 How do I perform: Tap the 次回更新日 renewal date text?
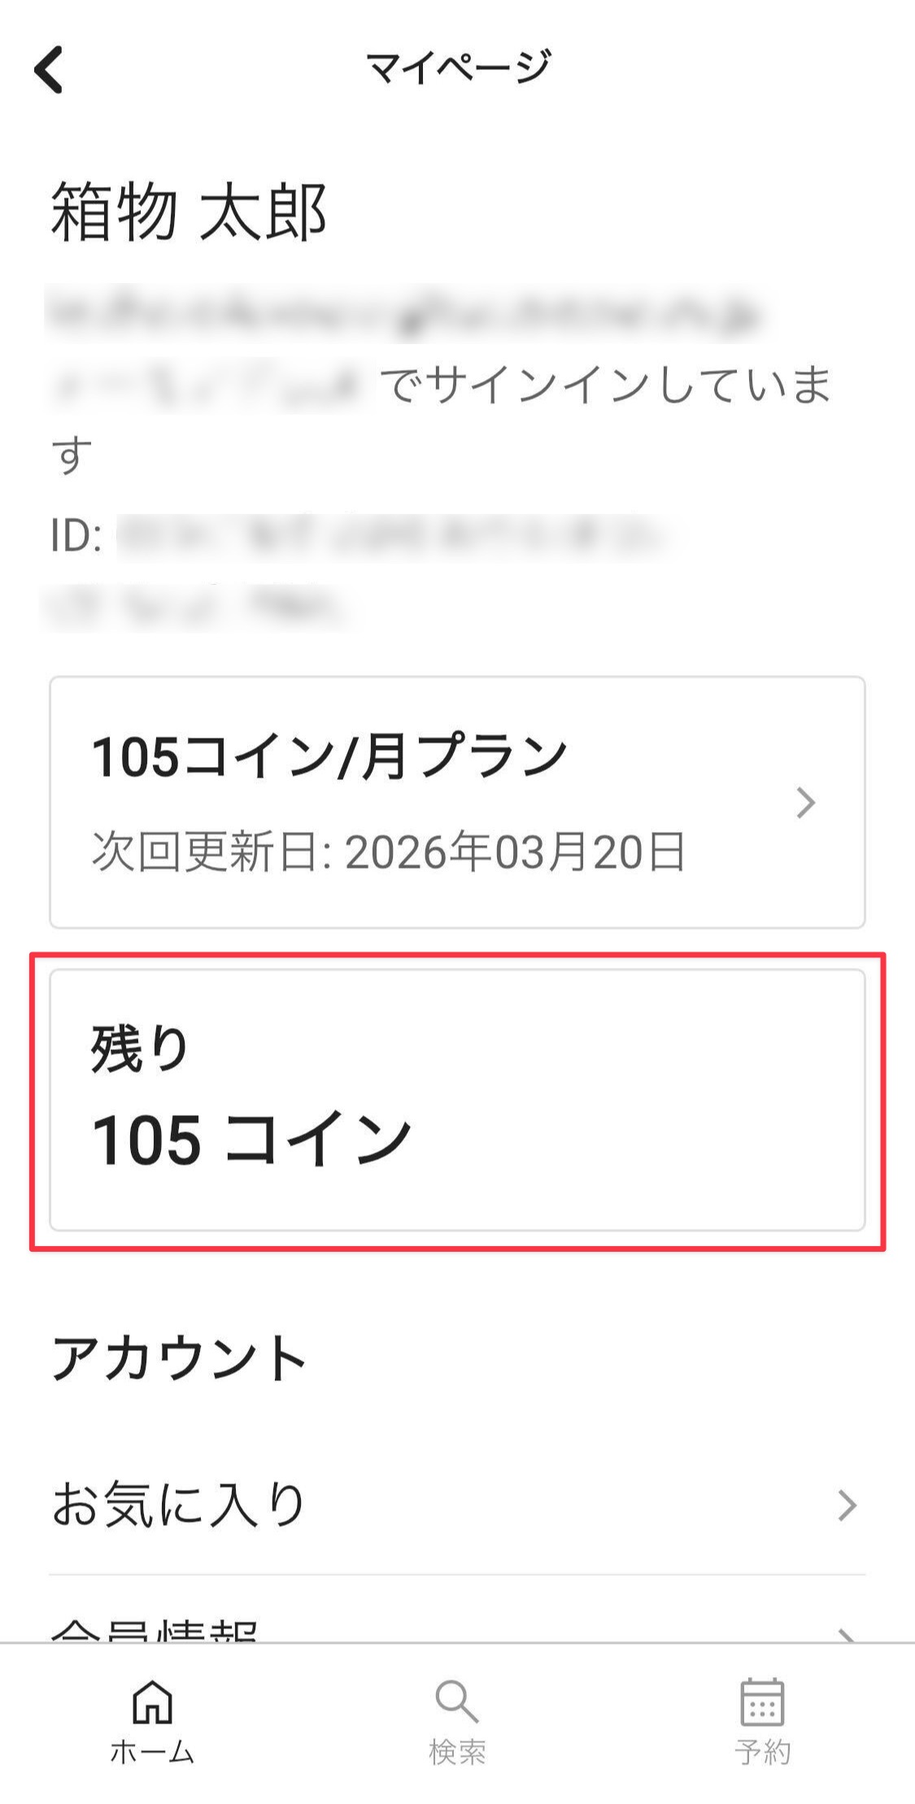click(388, 851)
